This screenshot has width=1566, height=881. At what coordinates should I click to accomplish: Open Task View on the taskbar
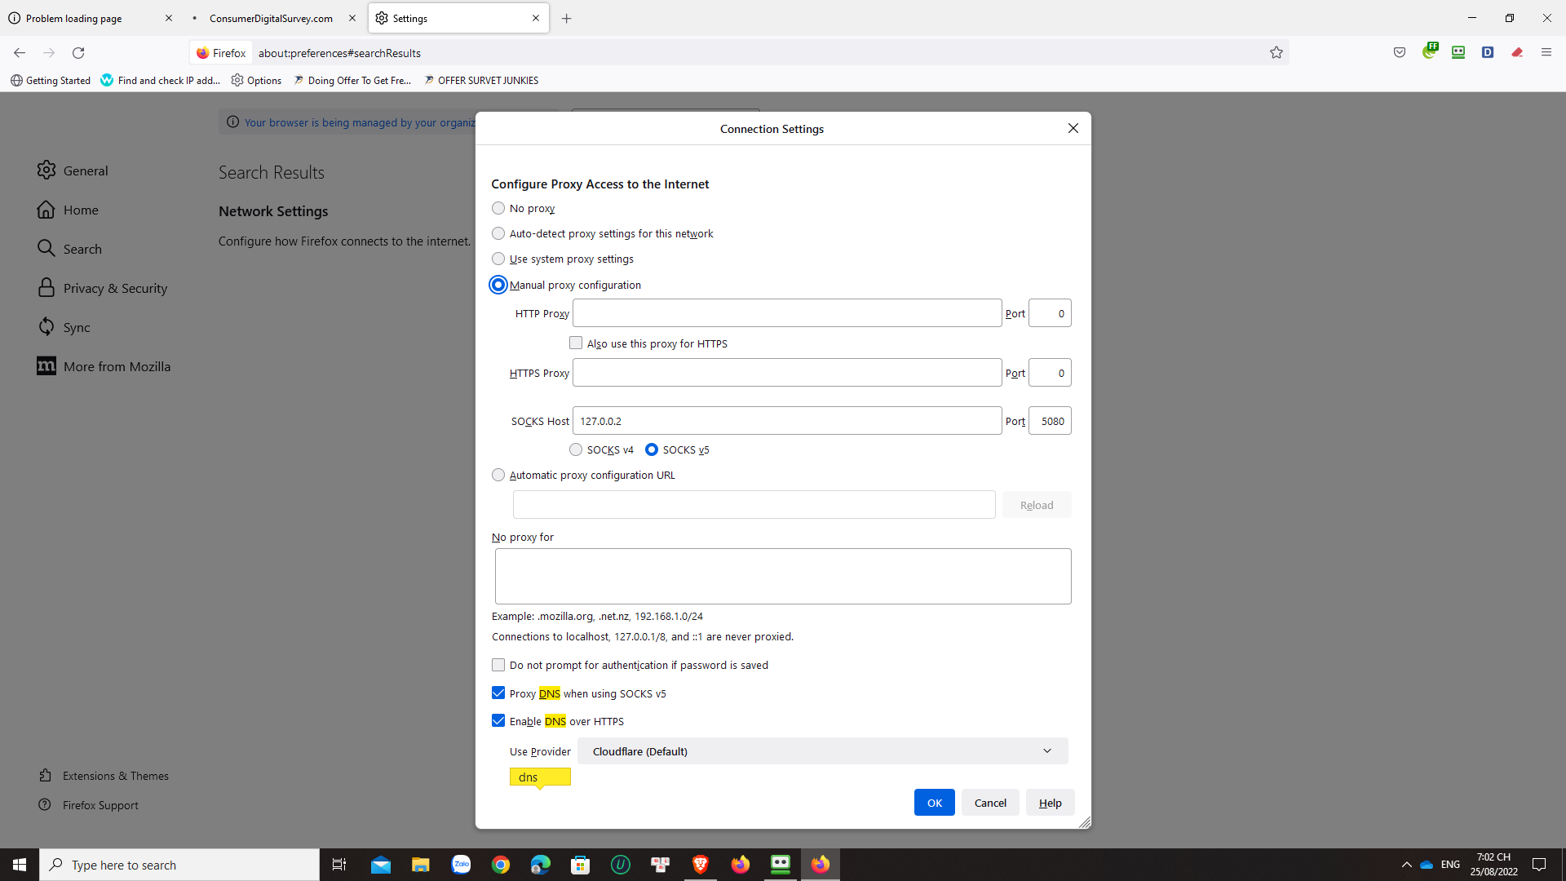(x=339, y=865)
